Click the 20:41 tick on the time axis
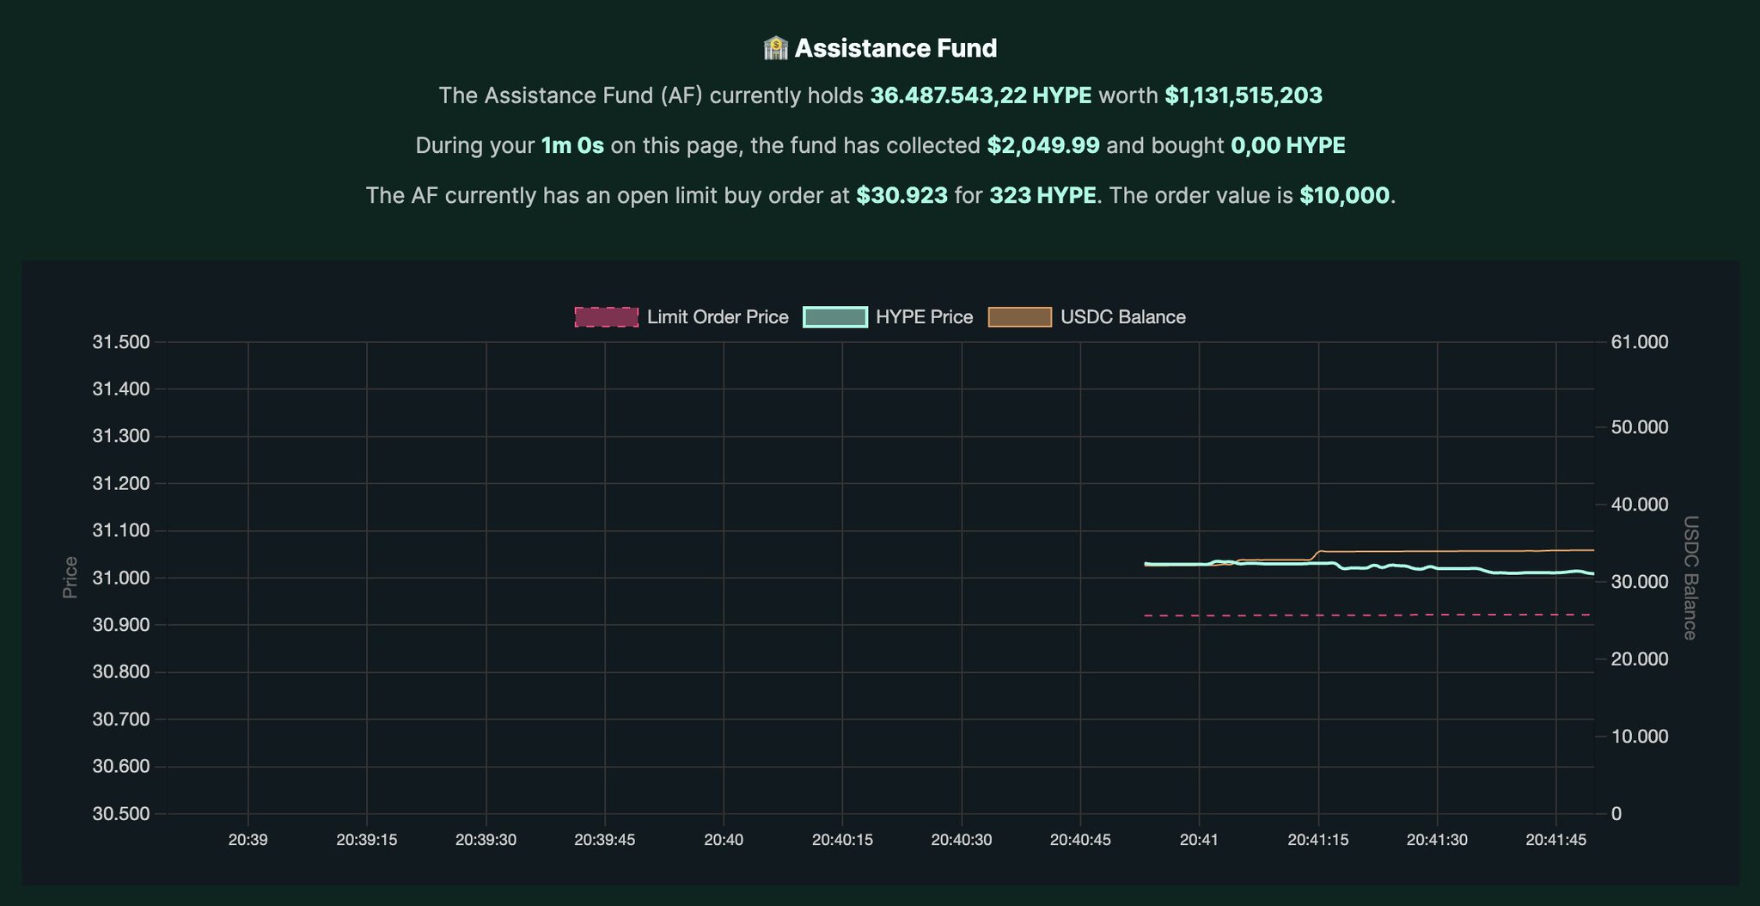 1199,840
